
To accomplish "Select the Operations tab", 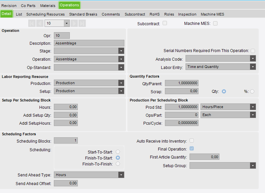I will pos(69,5).
